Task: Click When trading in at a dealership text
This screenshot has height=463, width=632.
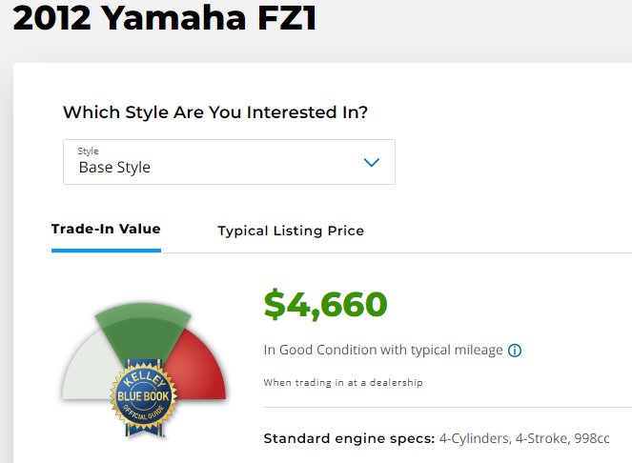Action: [x=343, y=382]
